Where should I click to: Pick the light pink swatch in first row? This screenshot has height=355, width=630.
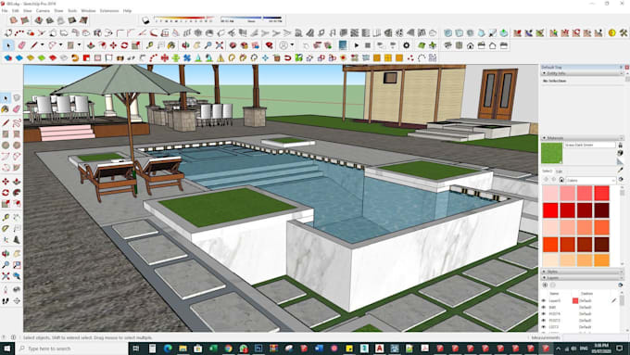pos(550,194)
